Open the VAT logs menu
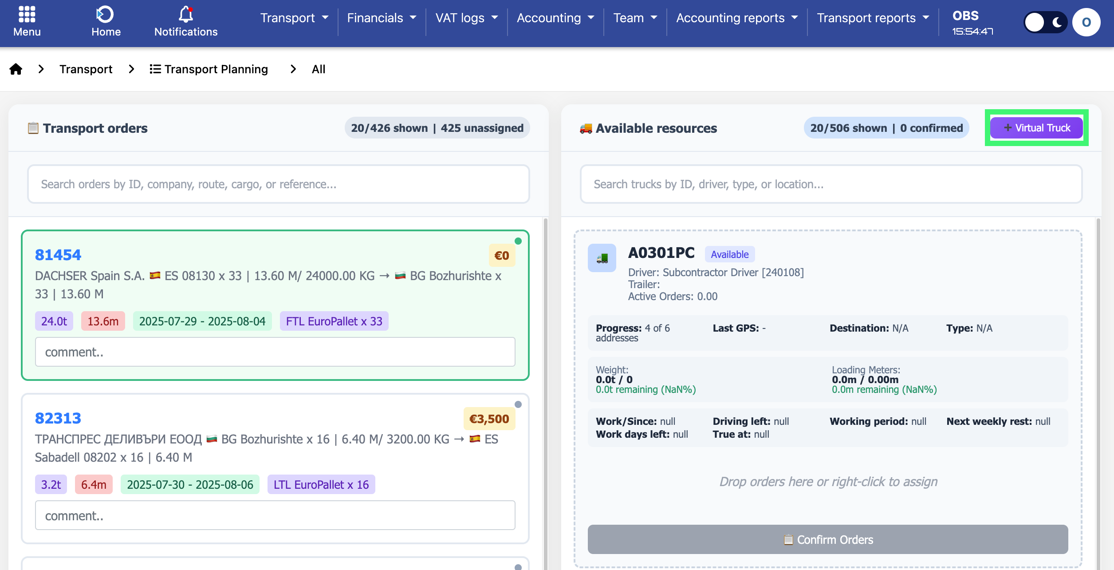Screen dimensions: 1114x570 [x=466, y=18]
